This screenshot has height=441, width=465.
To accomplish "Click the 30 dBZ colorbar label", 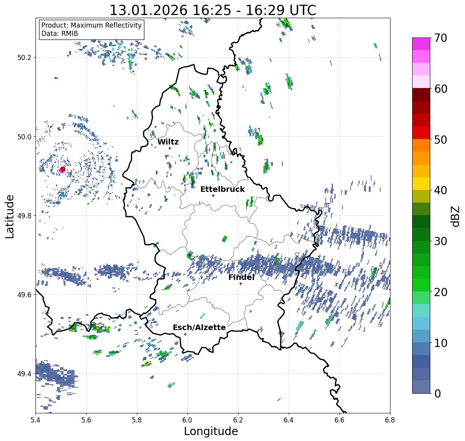I will point(441,241).
